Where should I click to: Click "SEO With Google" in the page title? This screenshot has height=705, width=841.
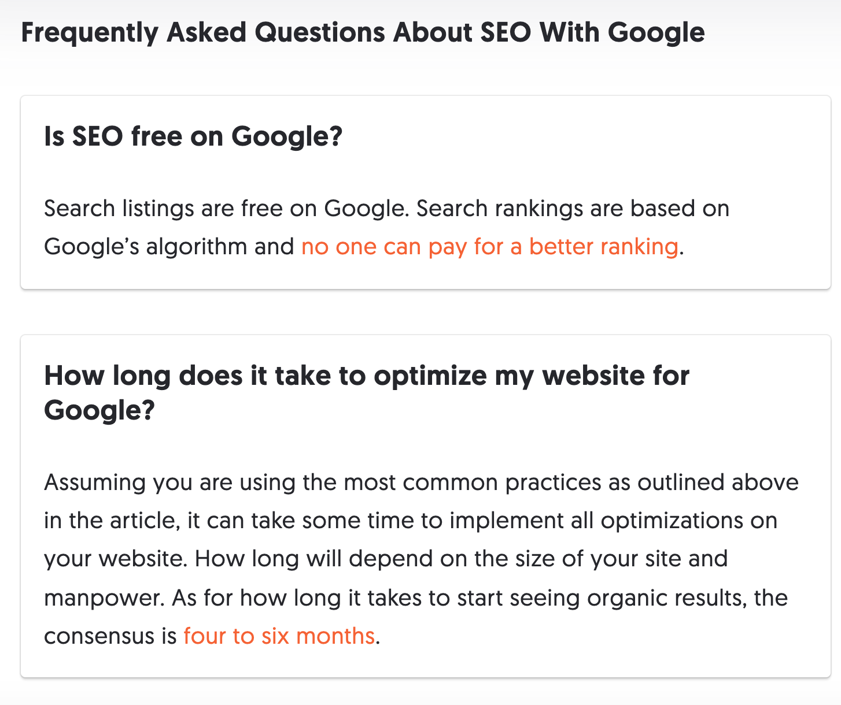pos(593,34)
